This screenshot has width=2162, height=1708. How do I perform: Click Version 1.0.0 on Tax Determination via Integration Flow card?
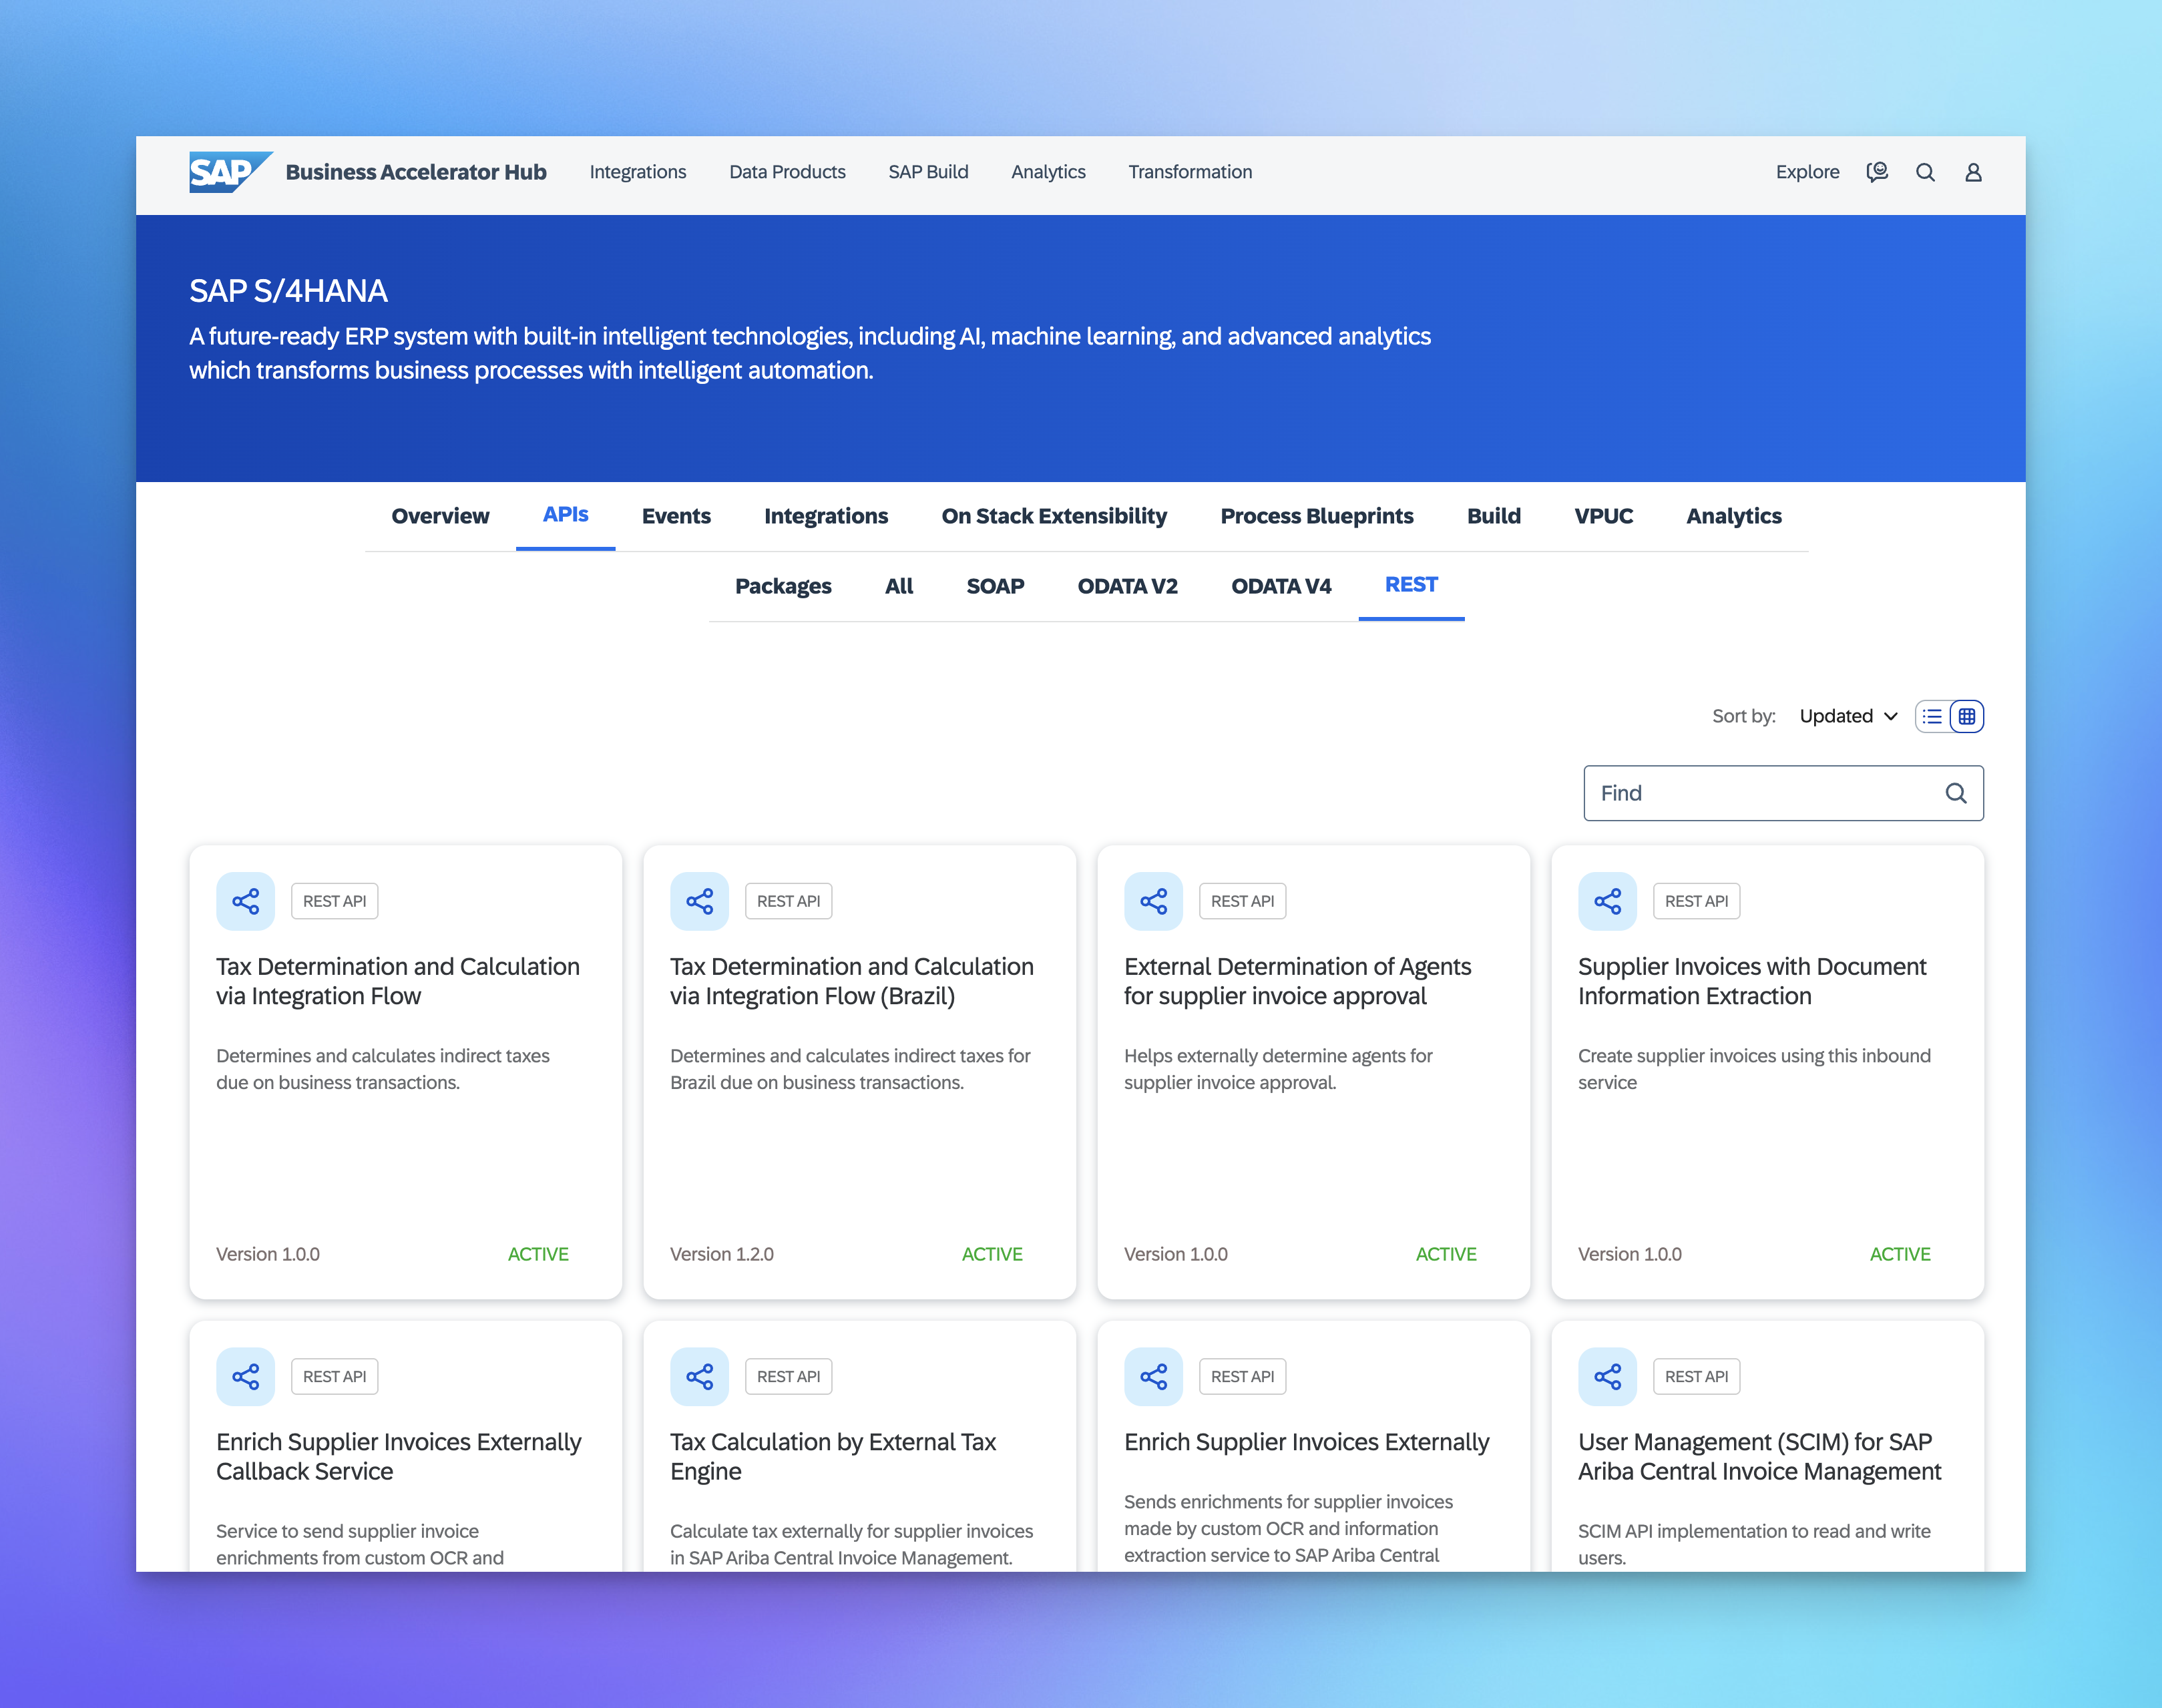[x=268, y=1254]
